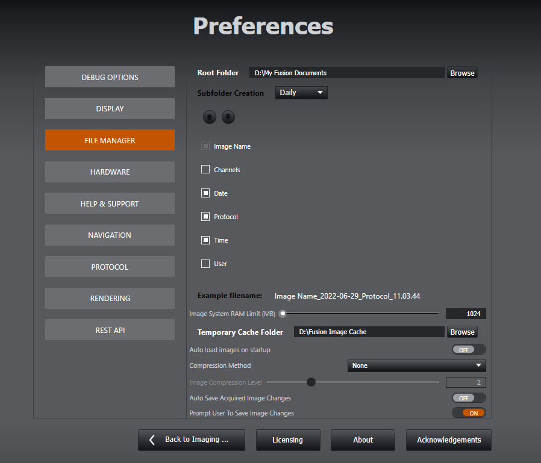The image size is (541, 463).
Task: Switch to Display preferences
Action: (x=110, y=109)
